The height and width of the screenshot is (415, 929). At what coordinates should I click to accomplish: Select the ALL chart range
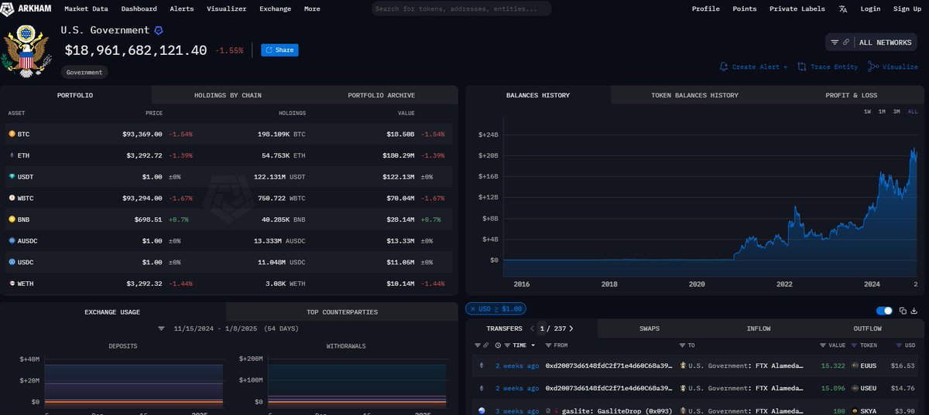click(913, 112)
